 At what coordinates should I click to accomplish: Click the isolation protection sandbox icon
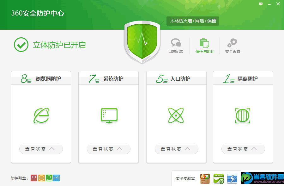243,116
